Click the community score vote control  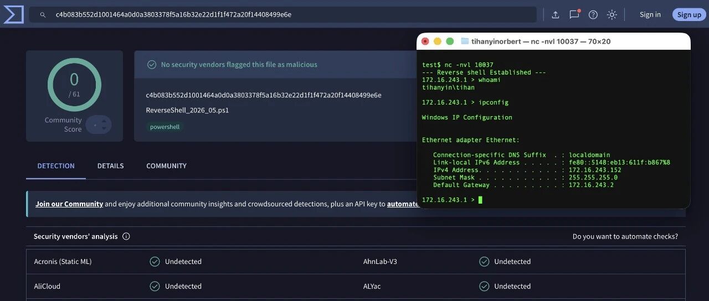pos(99,125)
